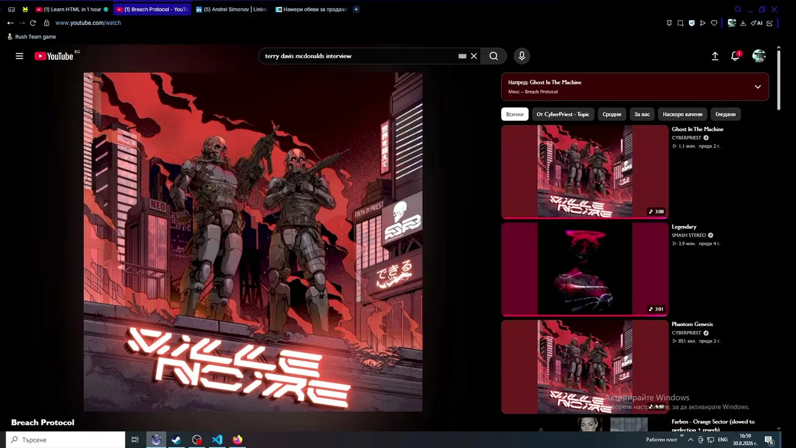Play the Legendary video thumbnail
The image size is (796, 448).
[585, 269]
